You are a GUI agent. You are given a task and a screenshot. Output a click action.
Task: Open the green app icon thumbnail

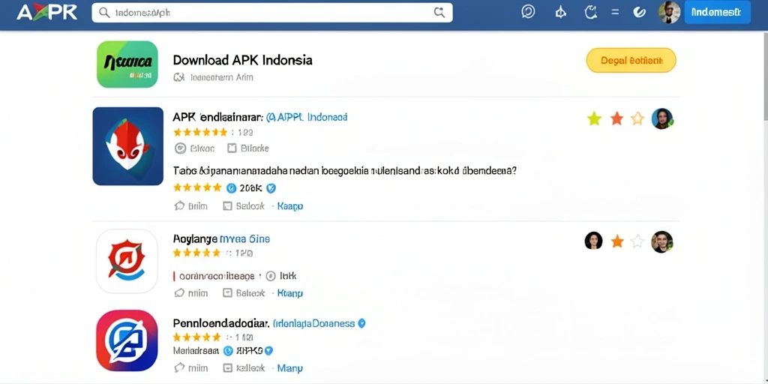pyautogui.click(x=127, y=64)
